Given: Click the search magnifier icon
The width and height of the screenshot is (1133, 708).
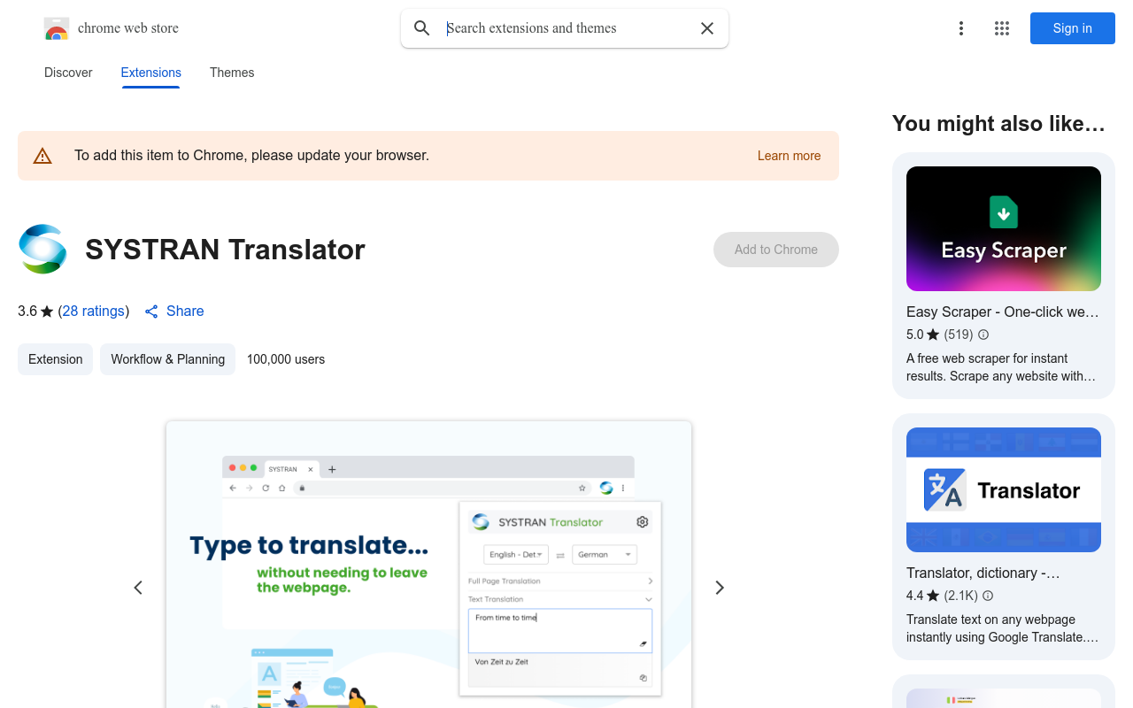Looking at the screenshot, I should coord(422,28).
